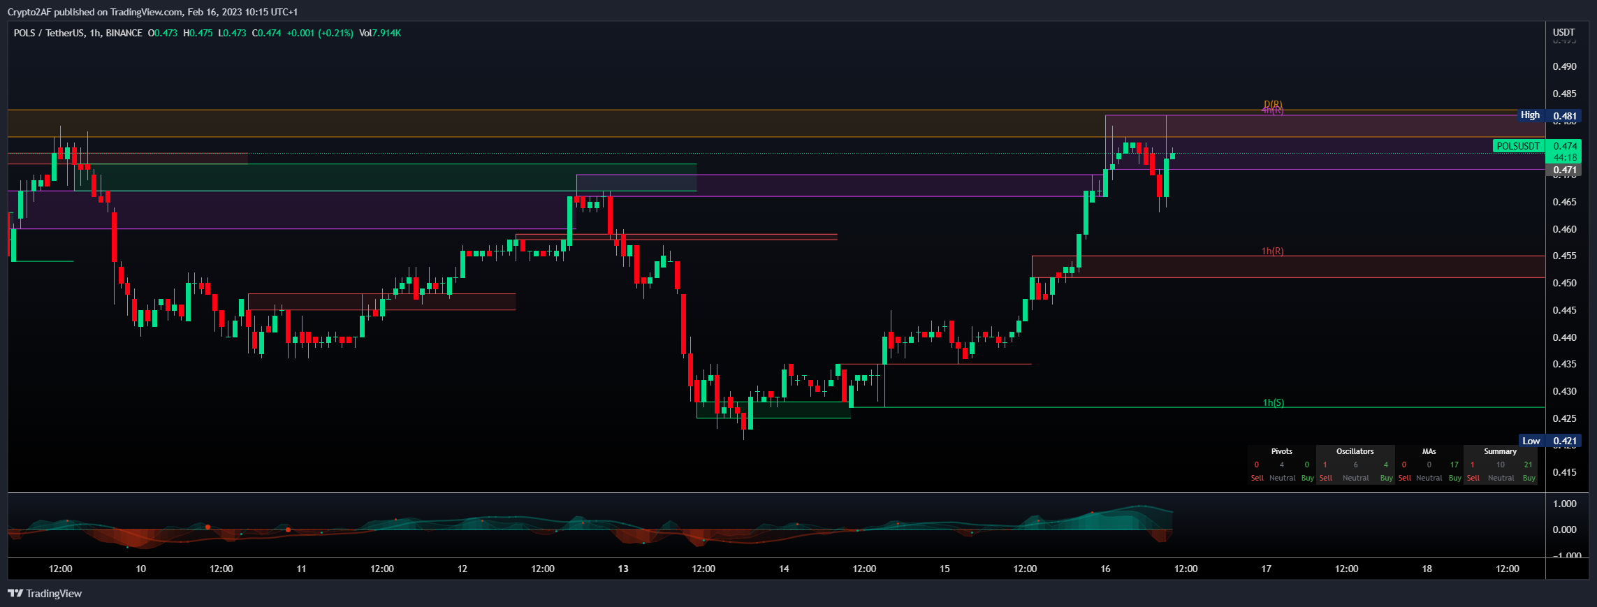The image size is (1597, 607).
Task: Click date label 10 on time axis
Action: pyautogui.click(x=140, y=569)
